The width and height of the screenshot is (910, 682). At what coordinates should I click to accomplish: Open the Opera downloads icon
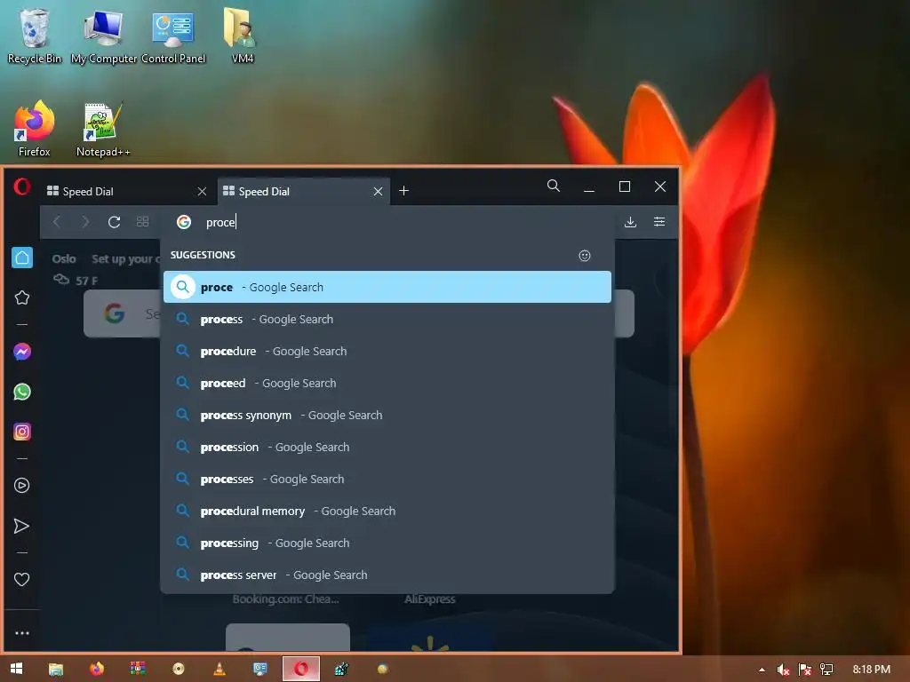pyautogui.click(x=630, y=222)
